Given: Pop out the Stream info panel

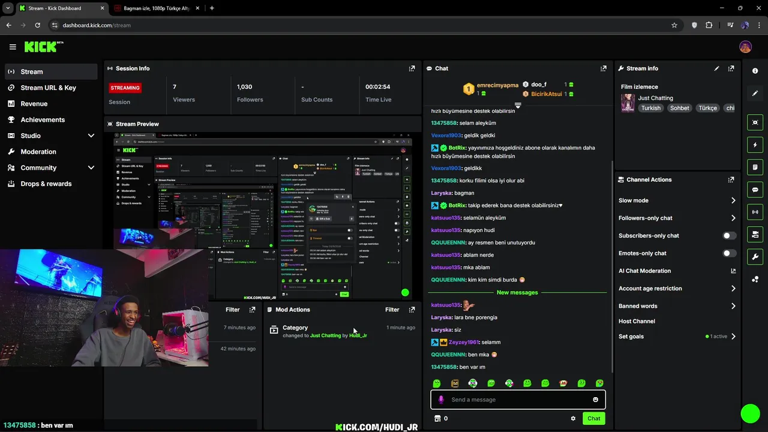Looking at the screenshot, I should (731, 68).
